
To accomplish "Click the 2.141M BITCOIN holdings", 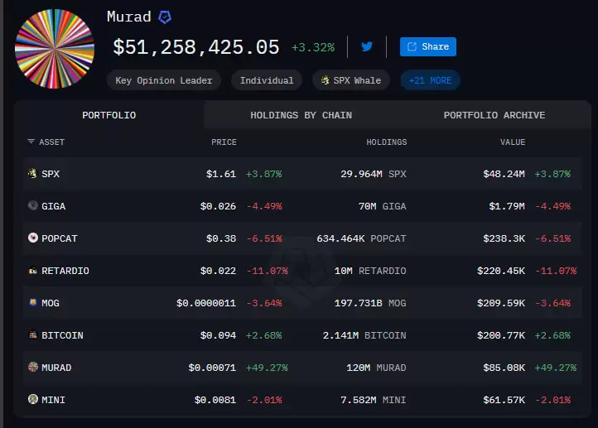I will (x=364, y=335).
